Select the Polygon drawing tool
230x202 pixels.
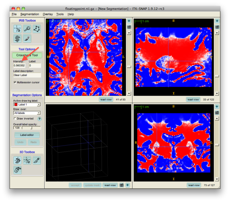(37, 29)
